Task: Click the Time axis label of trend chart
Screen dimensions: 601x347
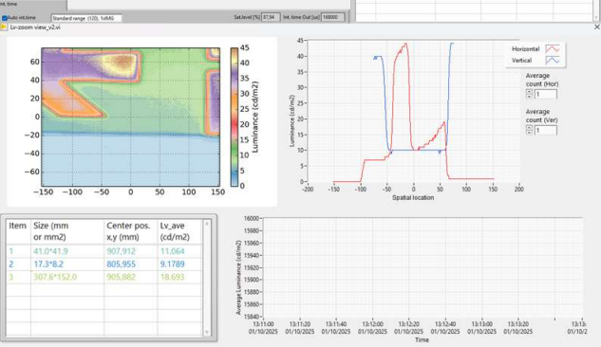Action: click(422, 339)
